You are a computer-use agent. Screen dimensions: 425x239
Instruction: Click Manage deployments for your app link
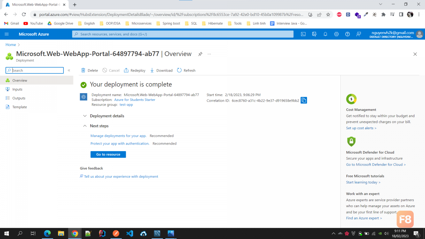pos(118,136)
